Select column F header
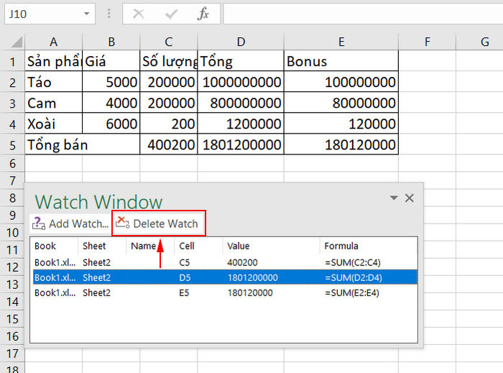 pos(428,42)
